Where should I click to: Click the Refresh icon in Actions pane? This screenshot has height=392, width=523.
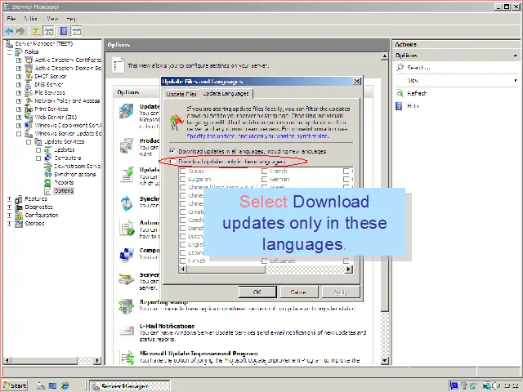(400, 93)
